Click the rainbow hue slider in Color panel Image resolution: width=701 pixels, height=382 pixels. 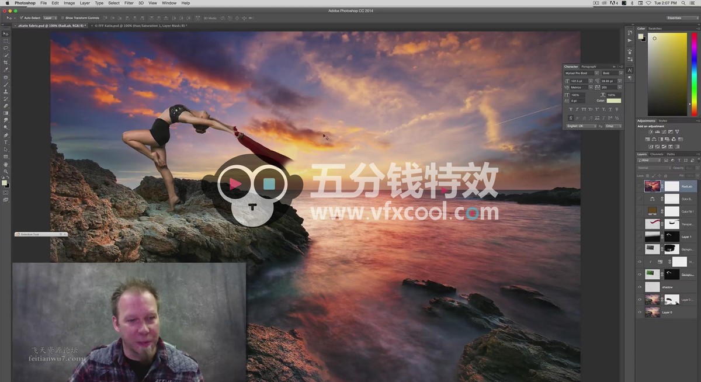695,74
